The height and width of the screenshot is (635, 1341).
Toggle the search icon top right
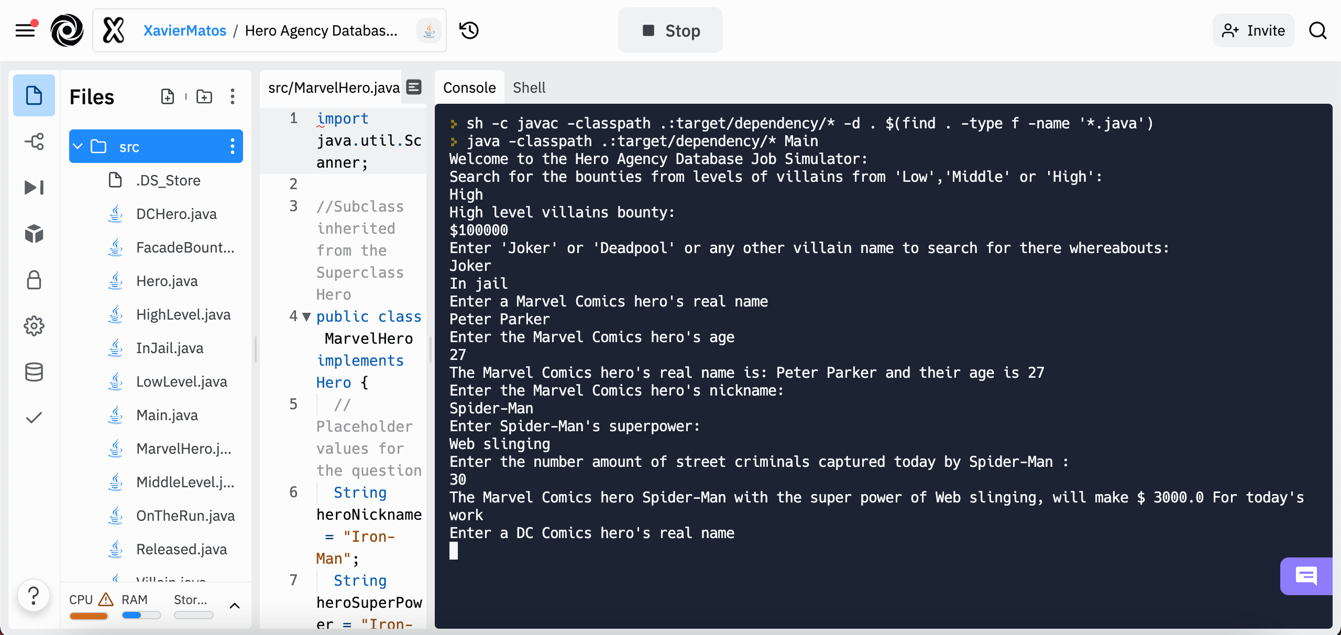(1320, 30)
